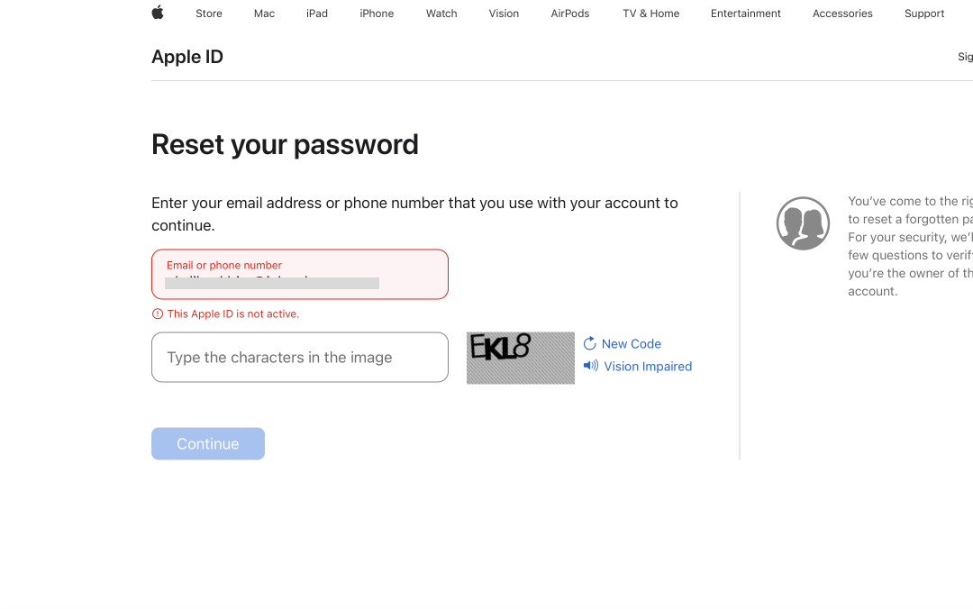Select AirPods in the navigation bar
This screenshot has height=609, width=973.
tap(570, 14)
